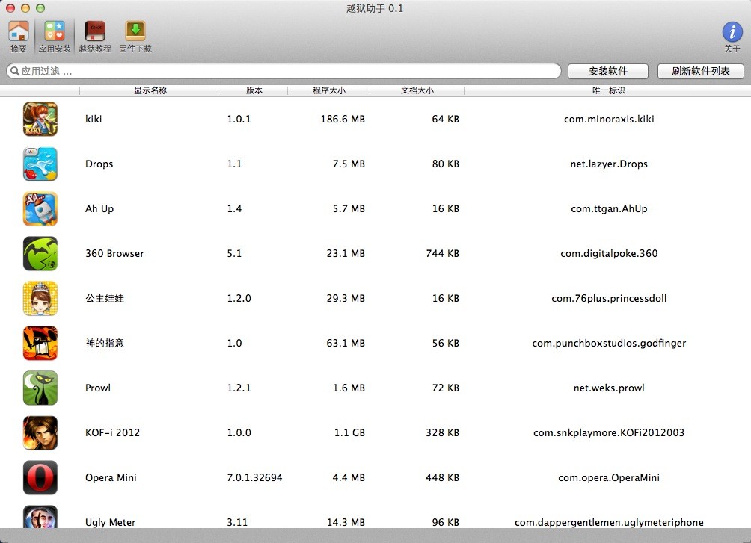The image size is (751, 543).
Task: Switch to the 应用安装 app install view
Action: coord(53,32)
